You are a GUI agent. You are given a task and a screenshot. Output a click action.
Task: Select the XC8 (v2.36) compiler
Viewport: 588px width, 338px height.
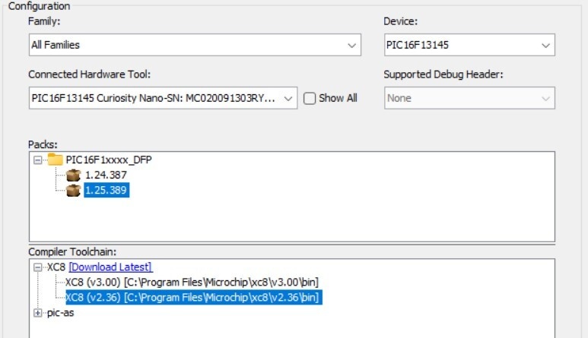pyautogui.click(x=194, y=298)
